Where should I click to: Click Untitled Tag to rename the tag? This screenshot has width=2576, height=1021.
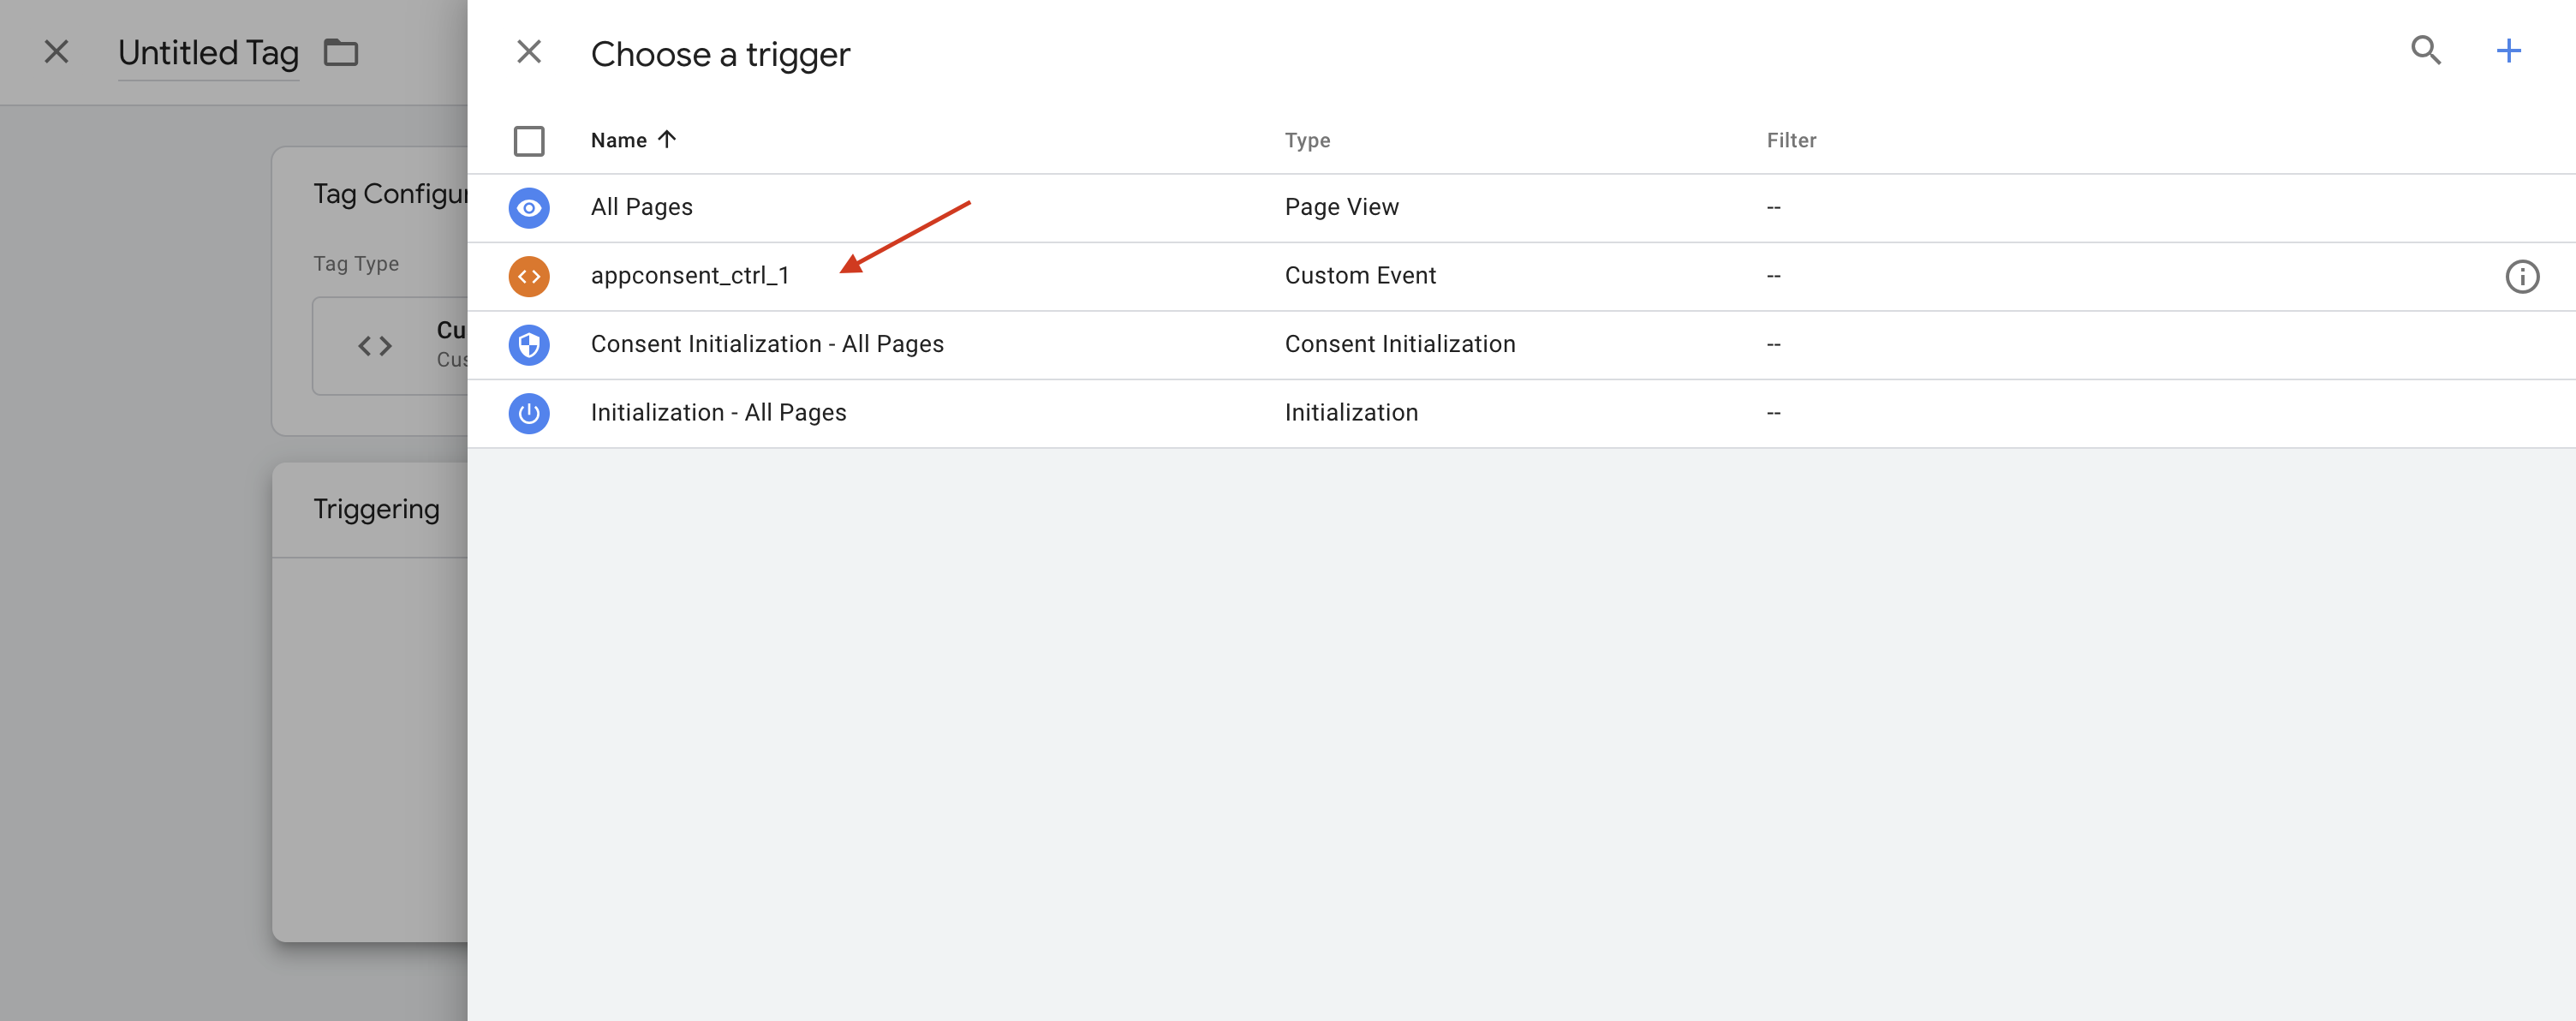(207, 52)
